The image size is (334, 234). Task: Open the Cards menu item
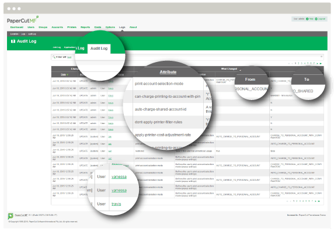click(x=98, y=27)
